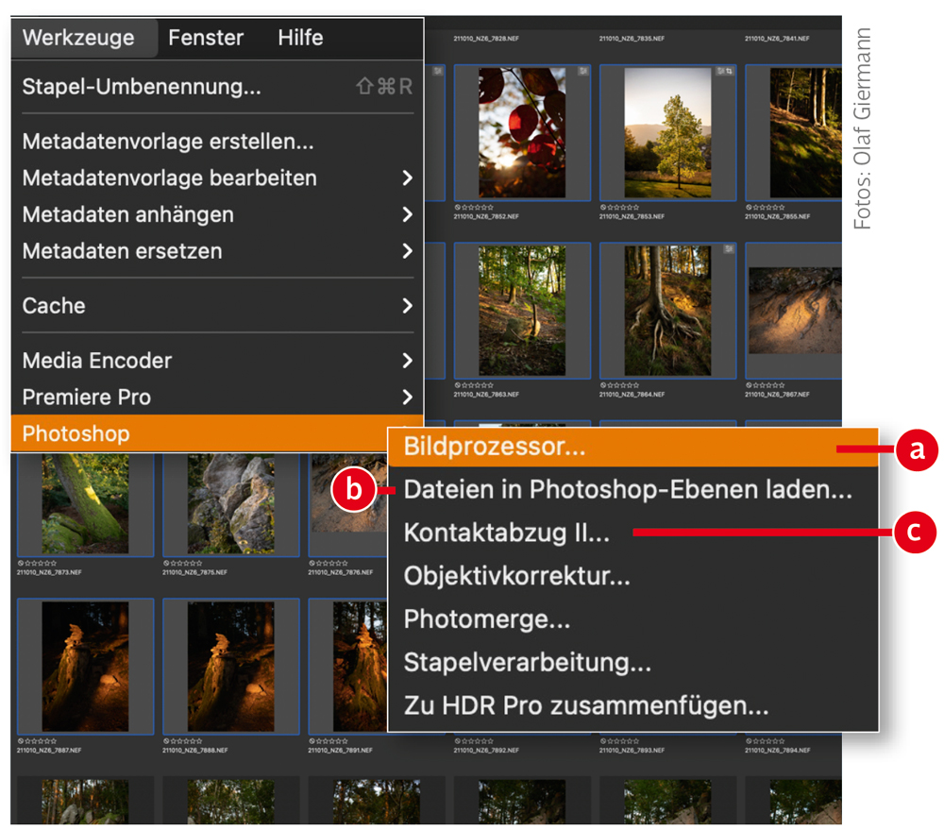Image resolution: width=944 pixels, height=830 pixels.
Task: Open the Fenster menu
Action: pyautogui.click(x=206, y=38)
